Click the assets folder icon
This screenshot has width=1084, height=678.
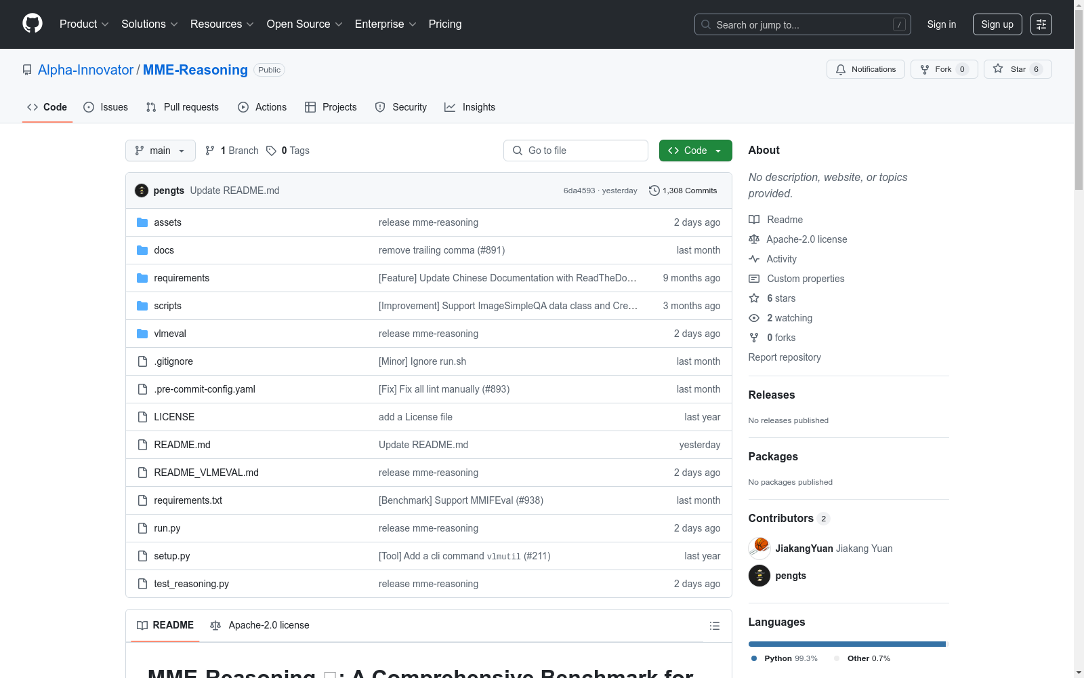(142, 222)
